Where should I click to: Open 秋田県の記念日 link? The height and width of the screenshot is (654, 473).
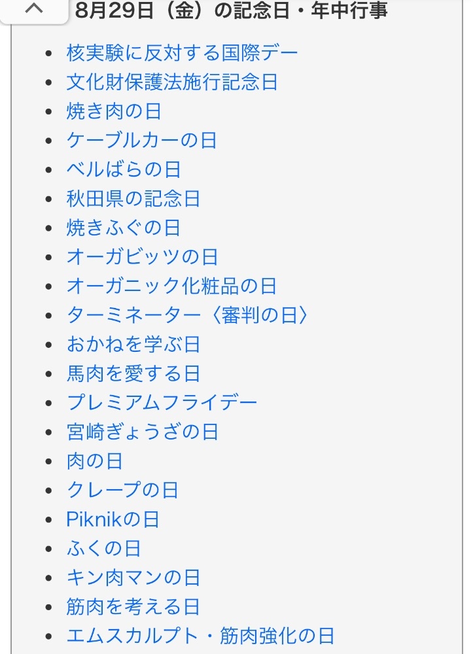click(x=133, y=199)
